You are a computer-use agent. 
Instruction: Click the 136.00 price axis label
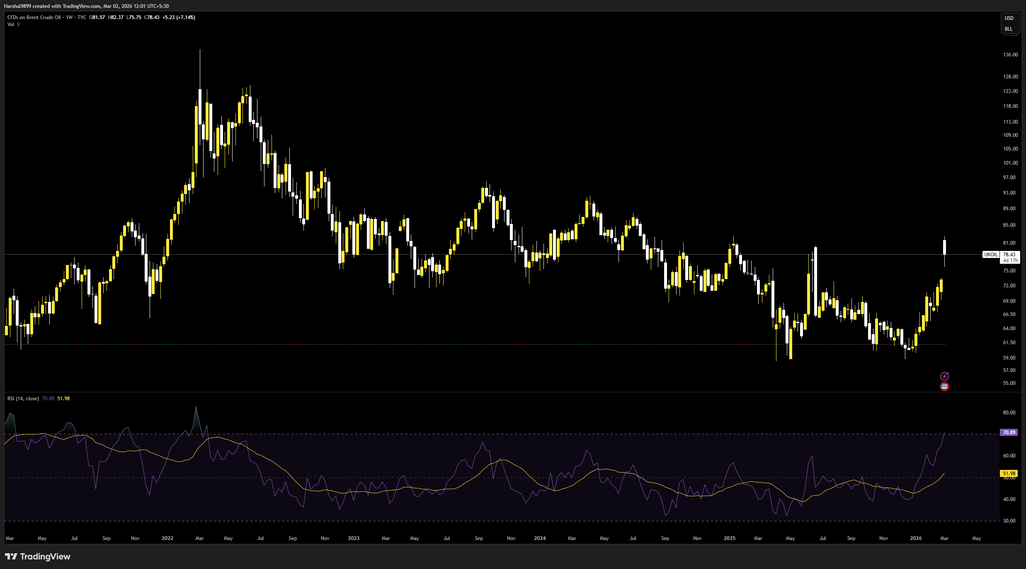click(x=1010, y=55)
